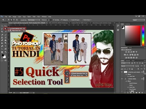The width and height of the screenshot is (146, 109).
Task: Change screen mode icon in toolbar
Action: point(5,60)
